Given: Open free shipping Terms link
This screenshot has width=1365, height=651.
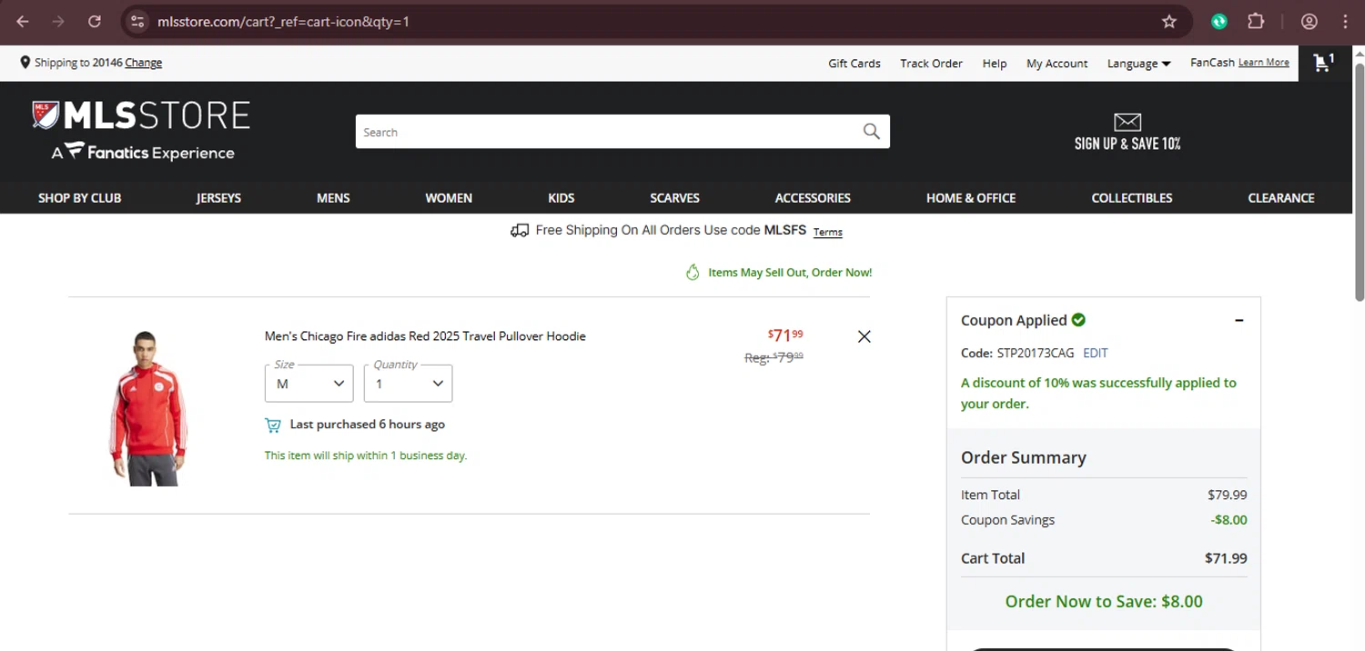Looking at the screenshot, I should coord(828,233).
